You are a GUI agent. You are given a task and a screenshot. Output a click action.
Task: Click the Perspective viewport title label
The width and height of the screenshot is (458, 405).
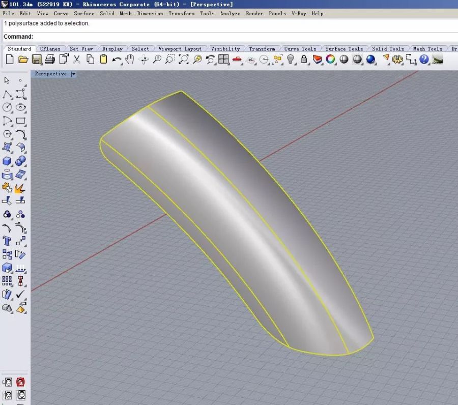coord(50,74)
